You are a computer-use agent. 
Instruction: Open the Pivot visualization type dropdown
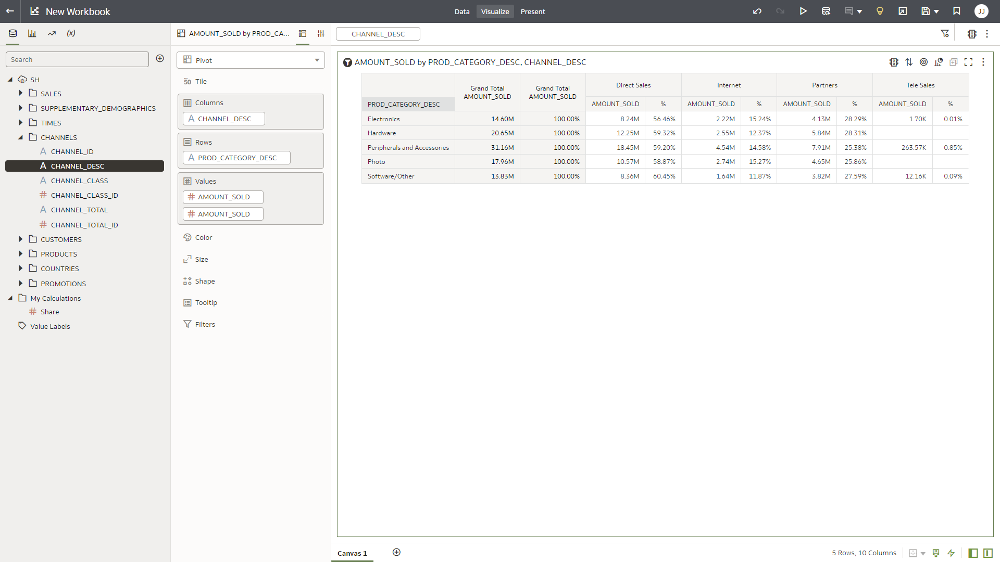(x=251, y=60)
